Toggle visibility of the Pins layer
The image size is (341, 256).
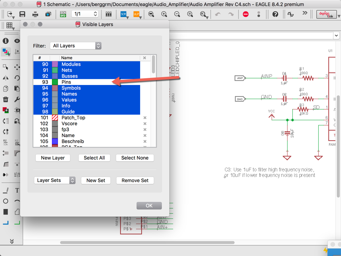[x=66, y=82]
